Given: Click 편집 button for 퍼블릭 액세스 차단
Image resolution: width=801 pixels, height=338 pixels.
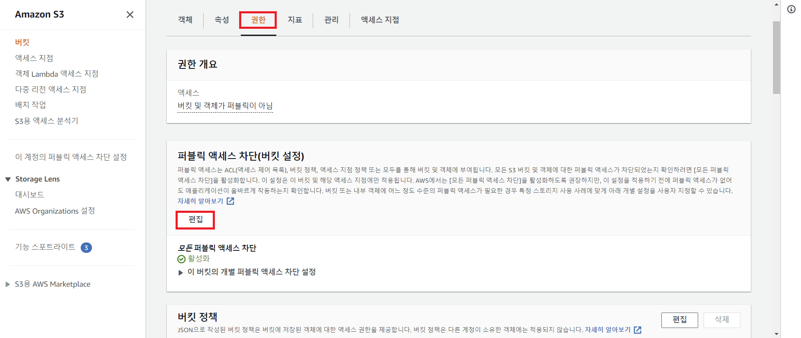Looking at the screenshot, I should click(x=195, y=219).
